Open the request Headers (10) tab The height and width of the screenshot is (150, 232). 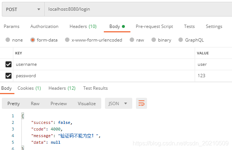(83, 26)
